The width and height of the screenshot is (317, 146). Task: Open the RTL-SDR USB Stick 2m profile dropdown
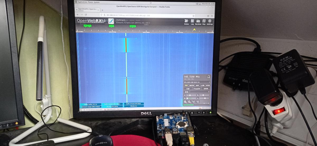197,82
